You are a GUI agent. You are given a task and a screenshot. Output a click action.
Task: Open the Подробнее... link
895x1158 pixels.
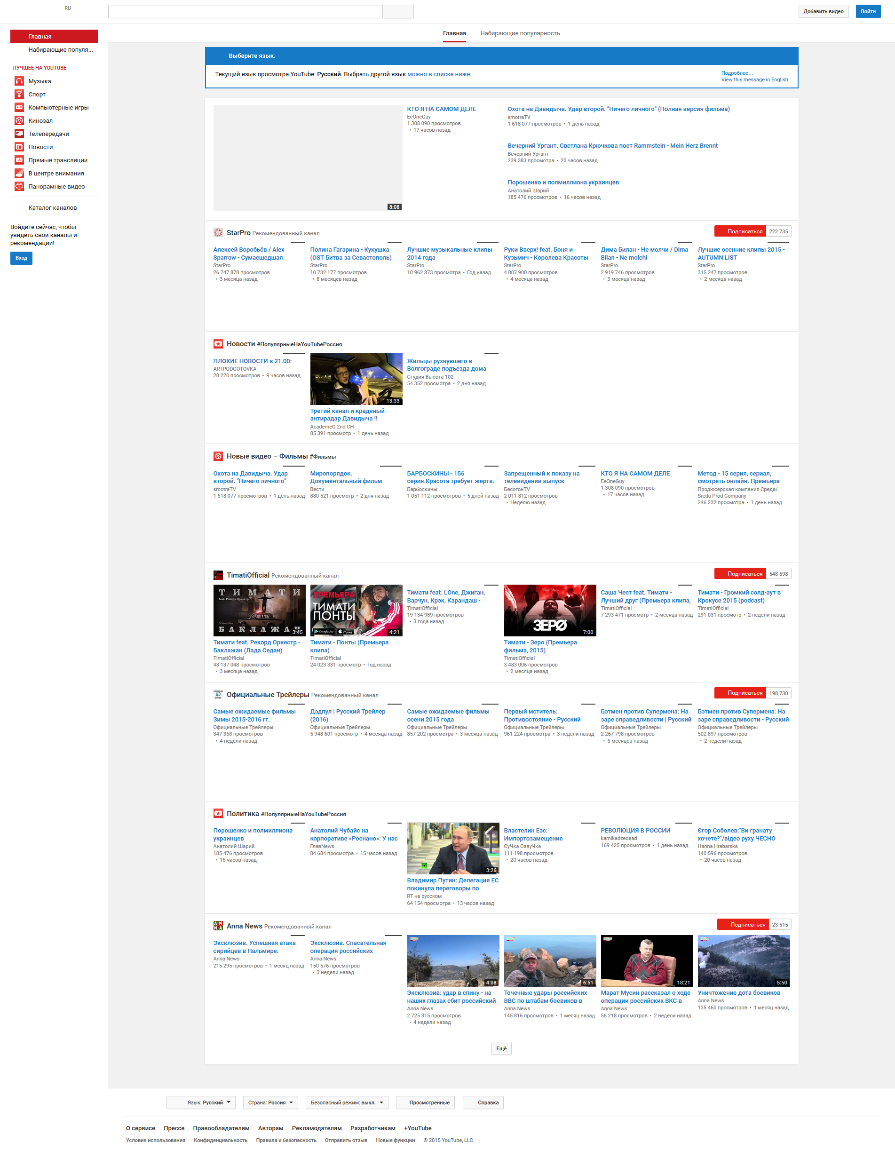coord(737,73)
